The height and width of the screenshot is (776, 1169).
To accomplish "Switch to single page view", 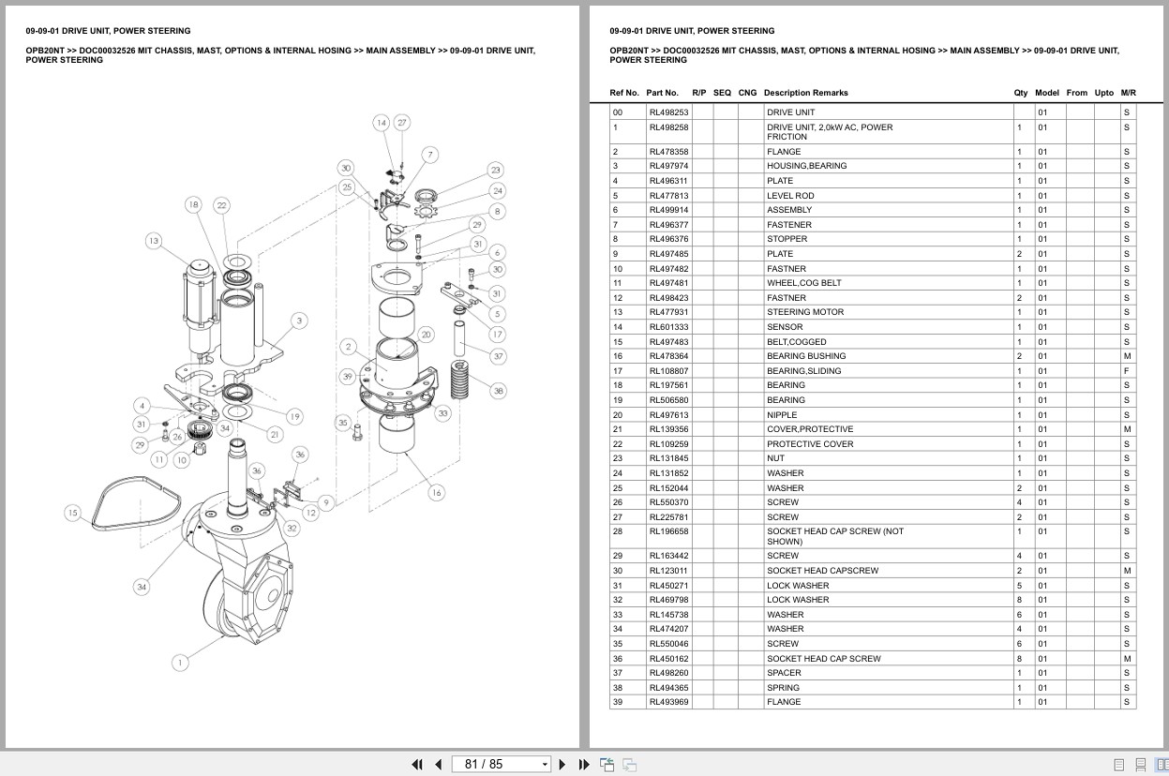I will point(1119,765).
